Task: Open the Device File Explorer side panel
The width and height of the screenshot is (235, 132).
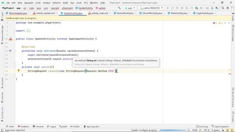Action: (233, 97)
